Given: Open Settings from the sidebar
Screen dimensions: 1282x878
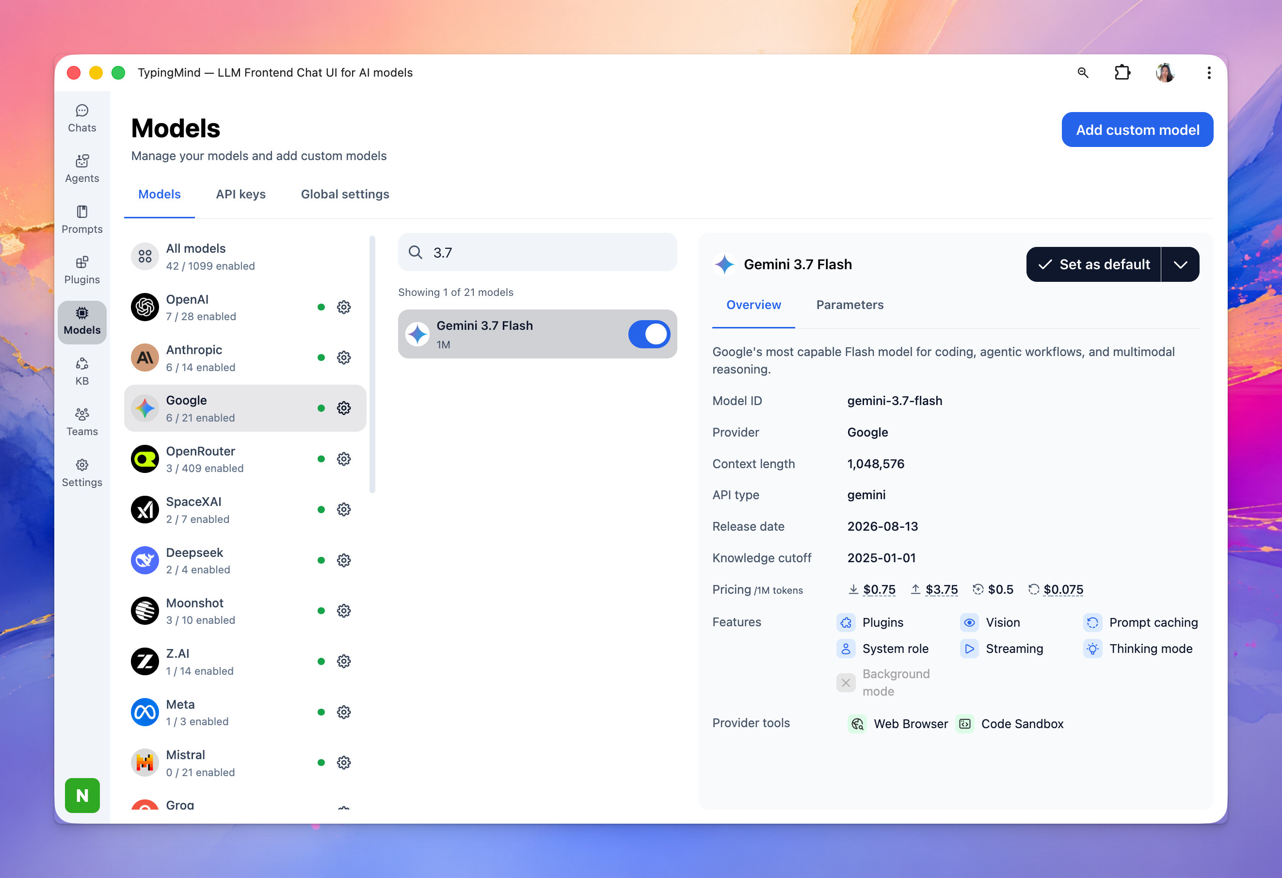Looking at the screenshot, I should pyautogui.click(x=81, y=473).
